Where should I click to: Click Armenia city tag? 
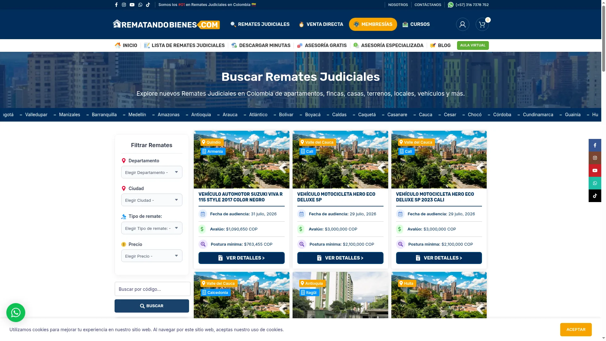pyautogui.click(x=213, y=152)
